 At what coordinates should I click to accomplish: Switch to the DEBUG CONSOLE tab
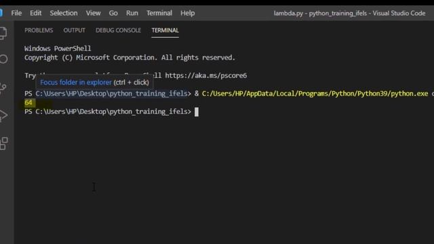click(118, 30)
